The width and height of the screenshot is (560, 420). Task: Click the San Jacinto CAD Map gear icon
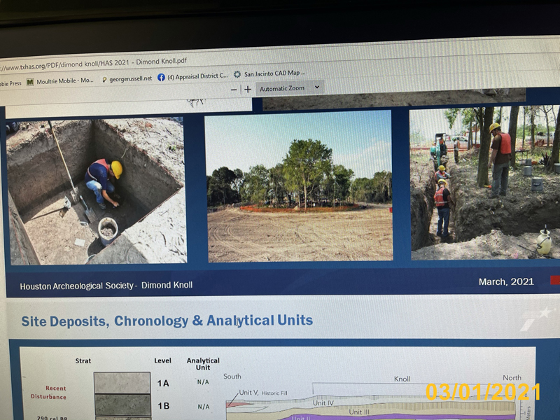(x=237, y=74)
